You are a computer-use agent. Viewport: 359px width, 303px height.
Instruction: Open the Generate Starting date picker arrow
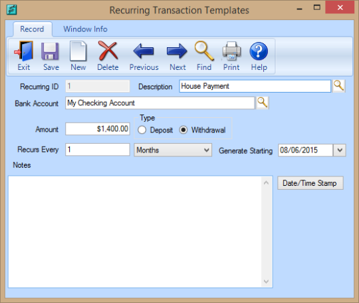[340, 151]
